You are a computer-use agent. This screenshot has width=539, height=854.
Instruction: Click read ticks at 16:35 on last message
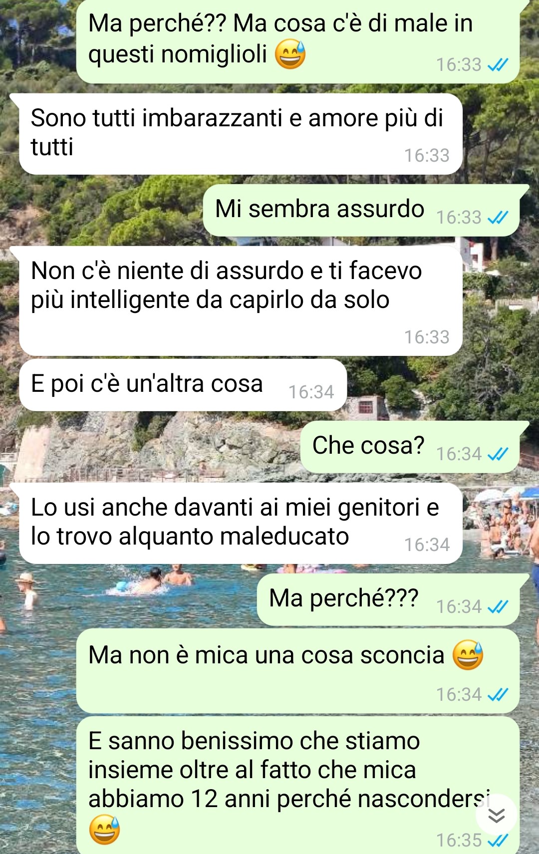tap(498, 841)
